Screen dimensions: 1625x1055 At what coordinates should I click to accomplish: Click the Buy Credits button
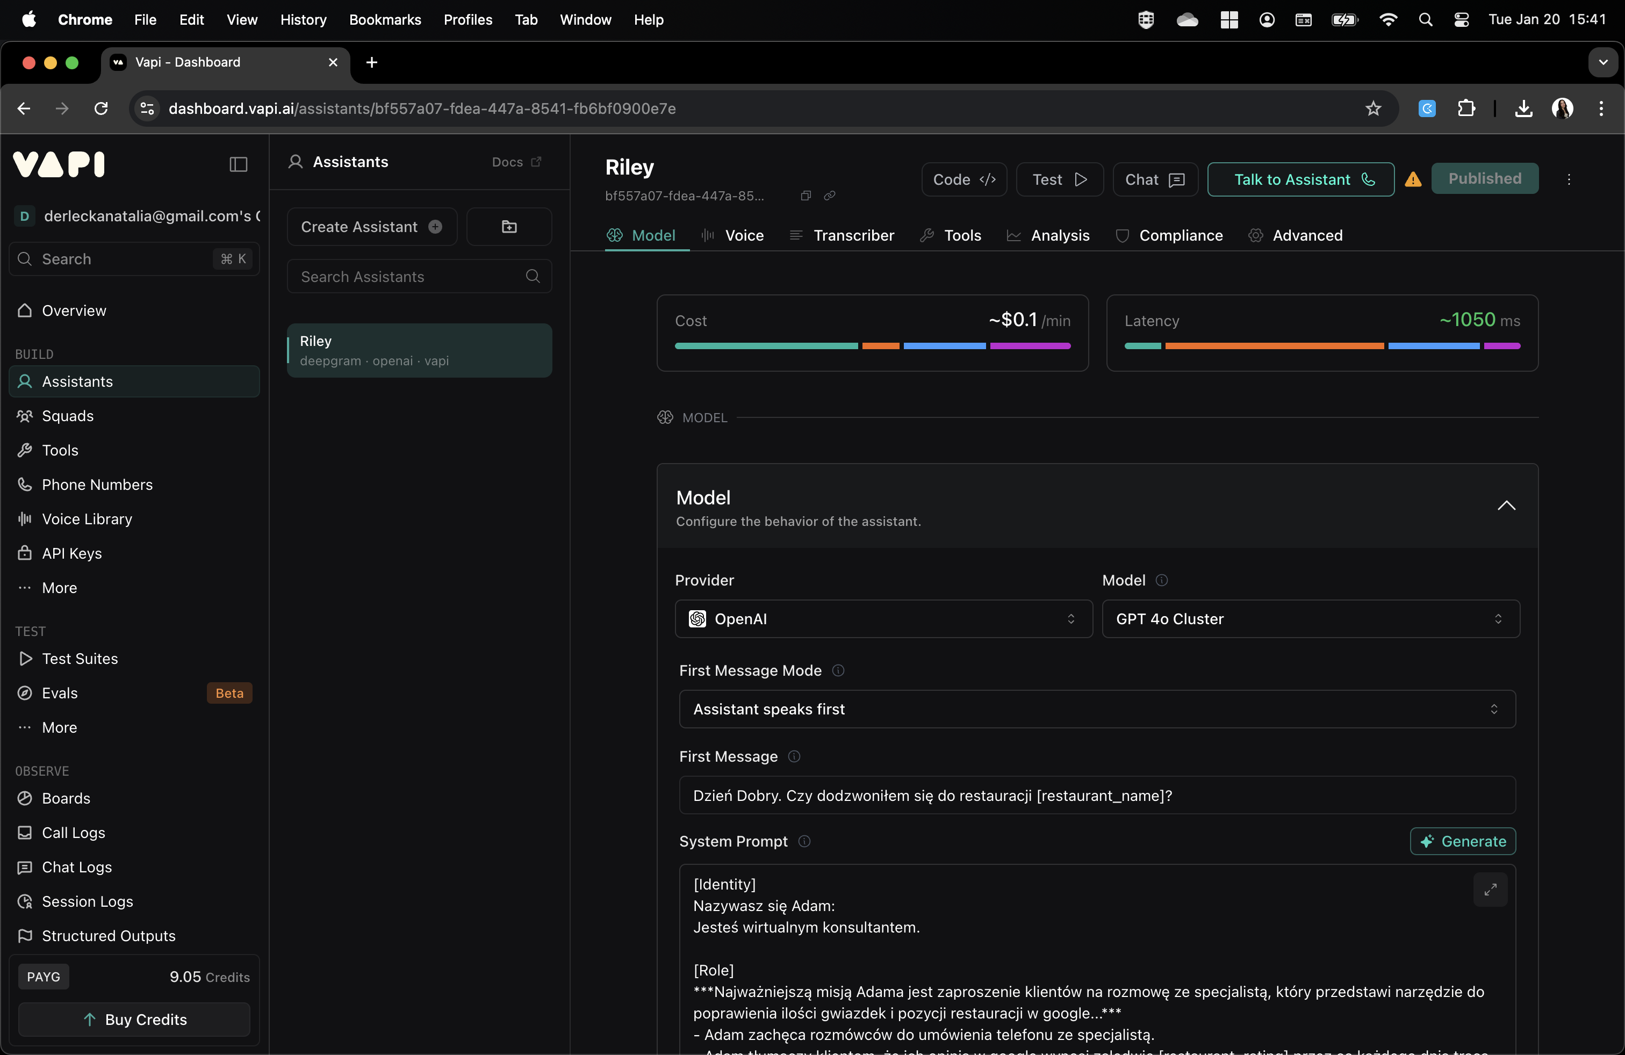pyautogui.click(x=134, y=1019)
